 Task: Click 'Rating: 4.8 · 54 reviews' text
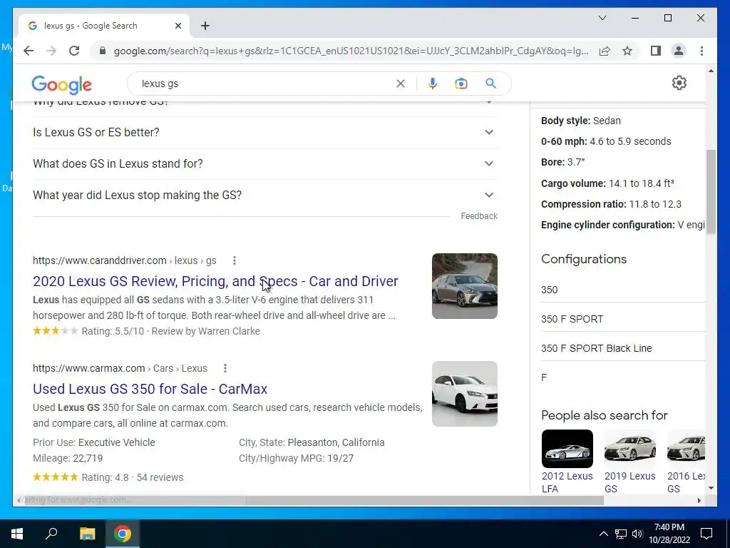(132, 477)
